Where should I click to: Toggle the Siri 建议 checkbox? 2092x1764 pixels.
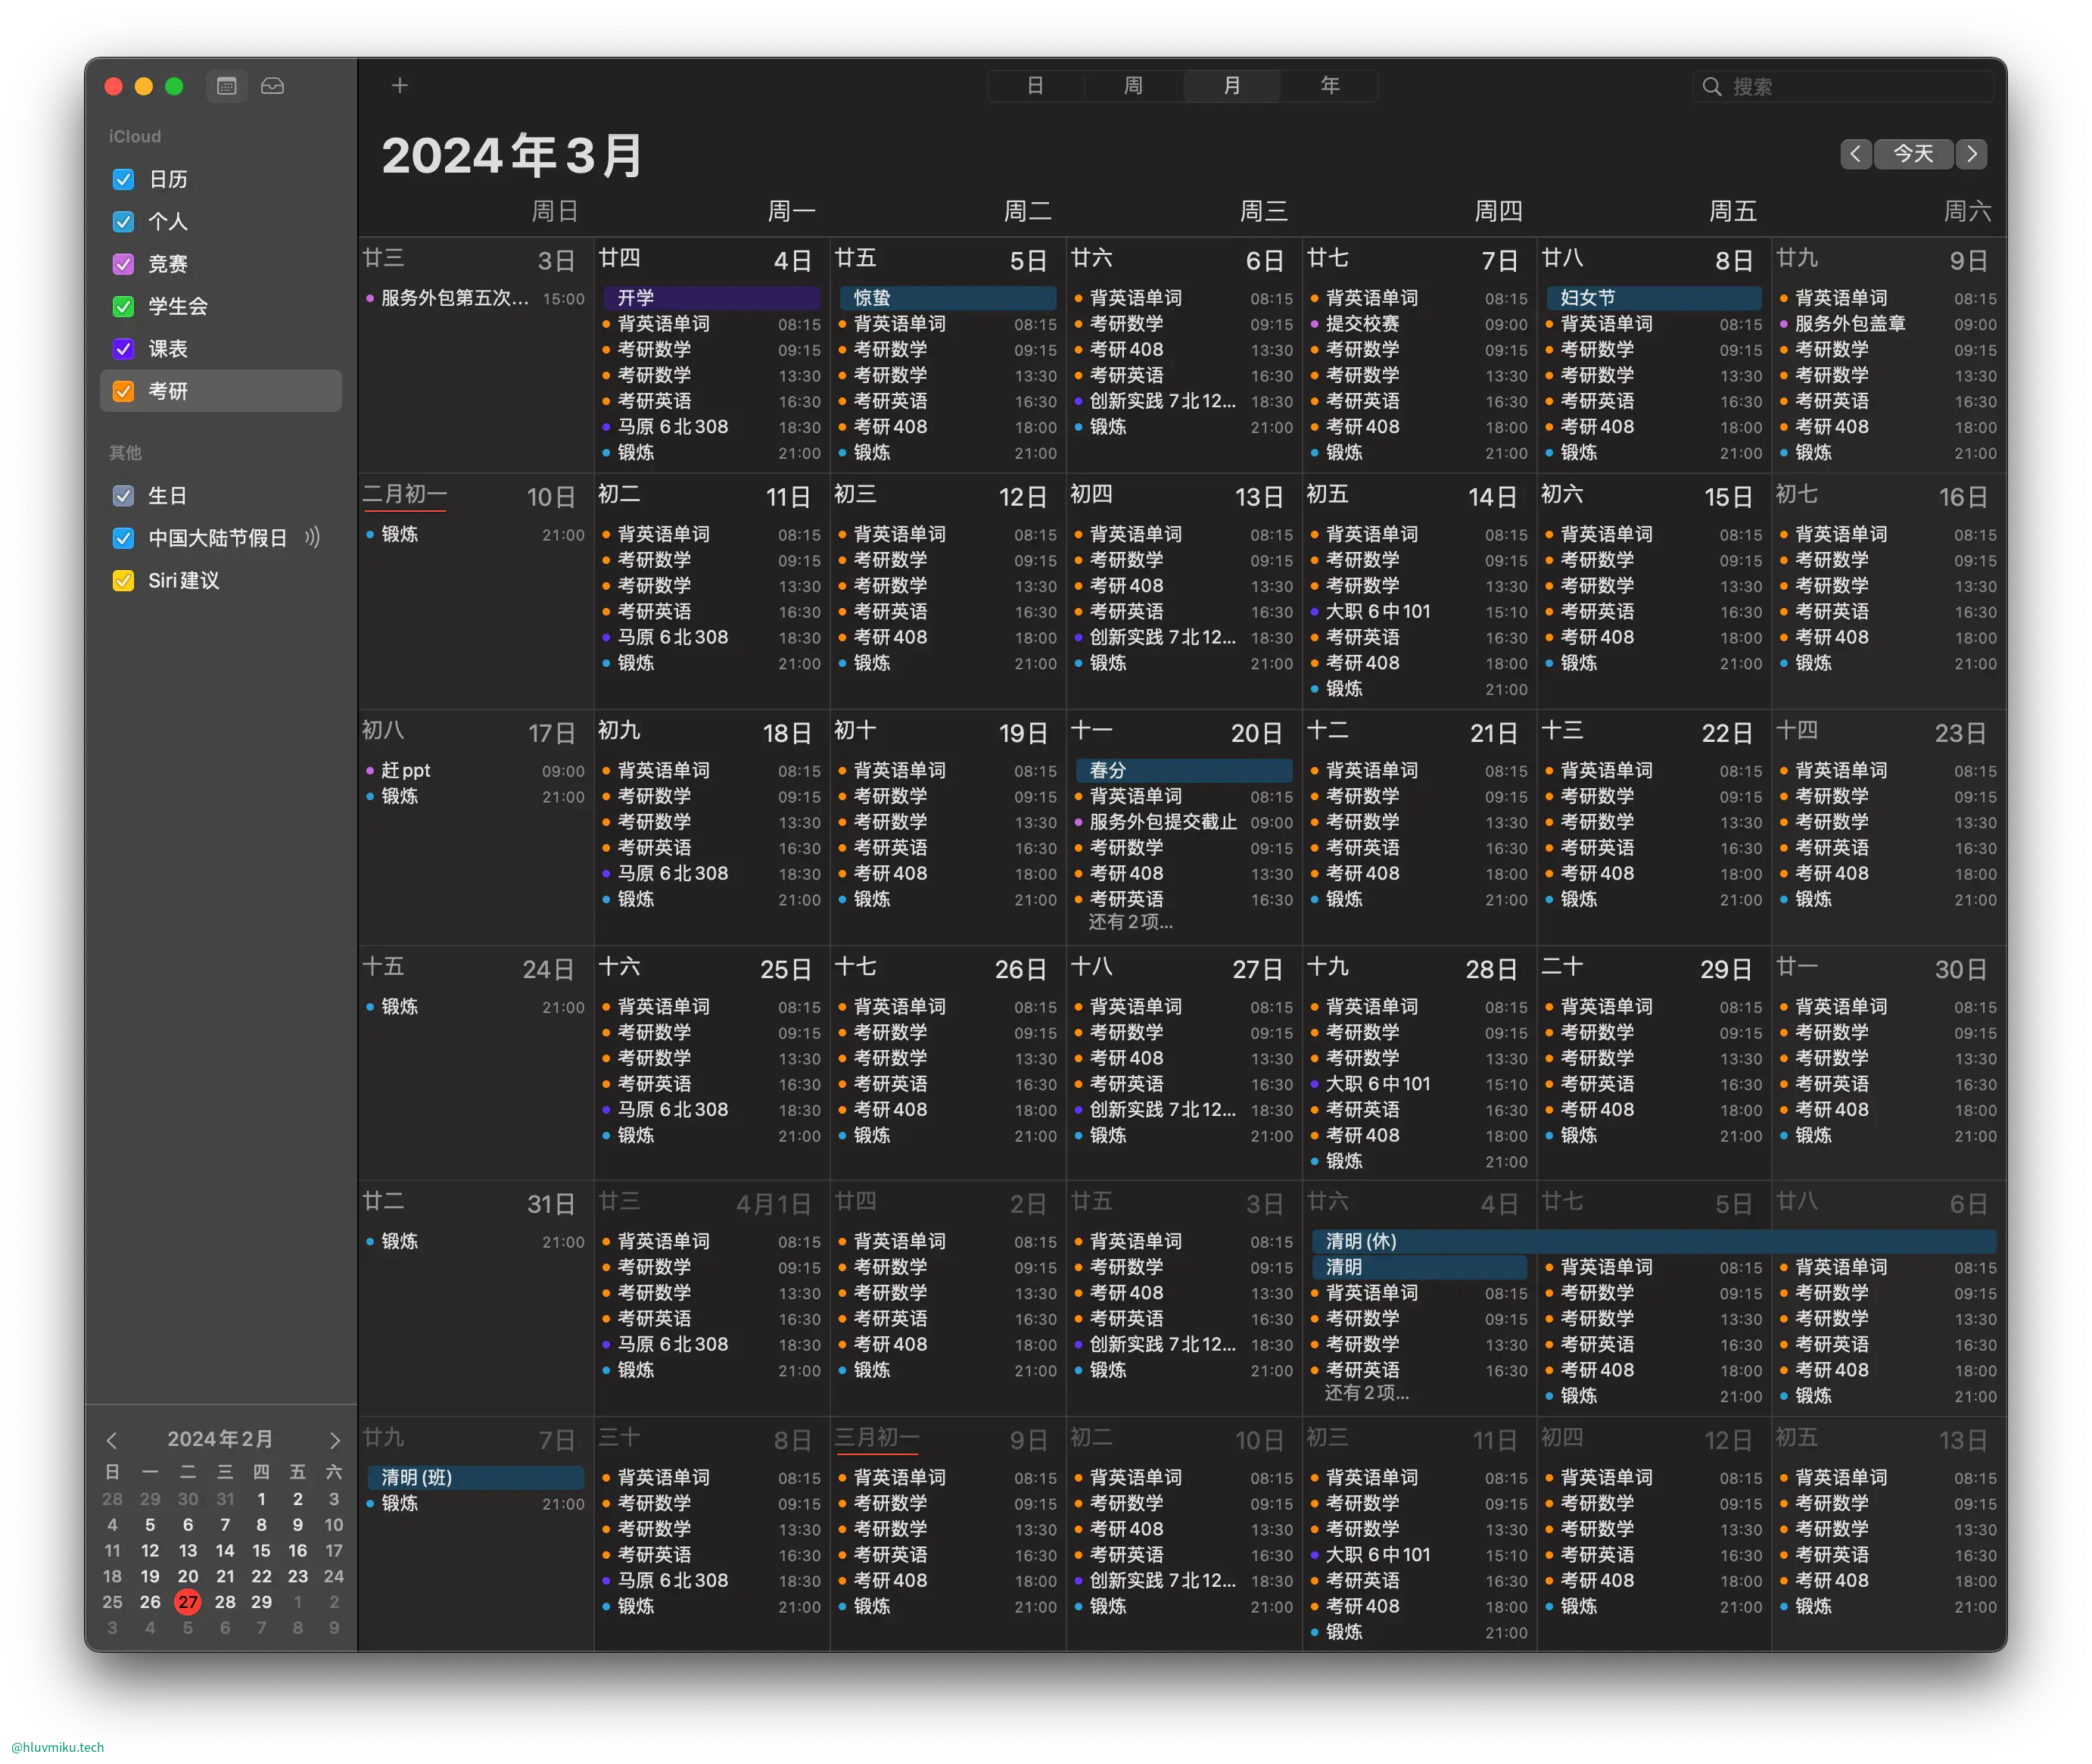[x=124, y=581]
